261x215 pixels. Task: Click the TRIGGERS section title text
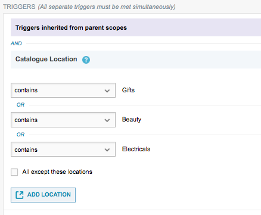point(19,7)
